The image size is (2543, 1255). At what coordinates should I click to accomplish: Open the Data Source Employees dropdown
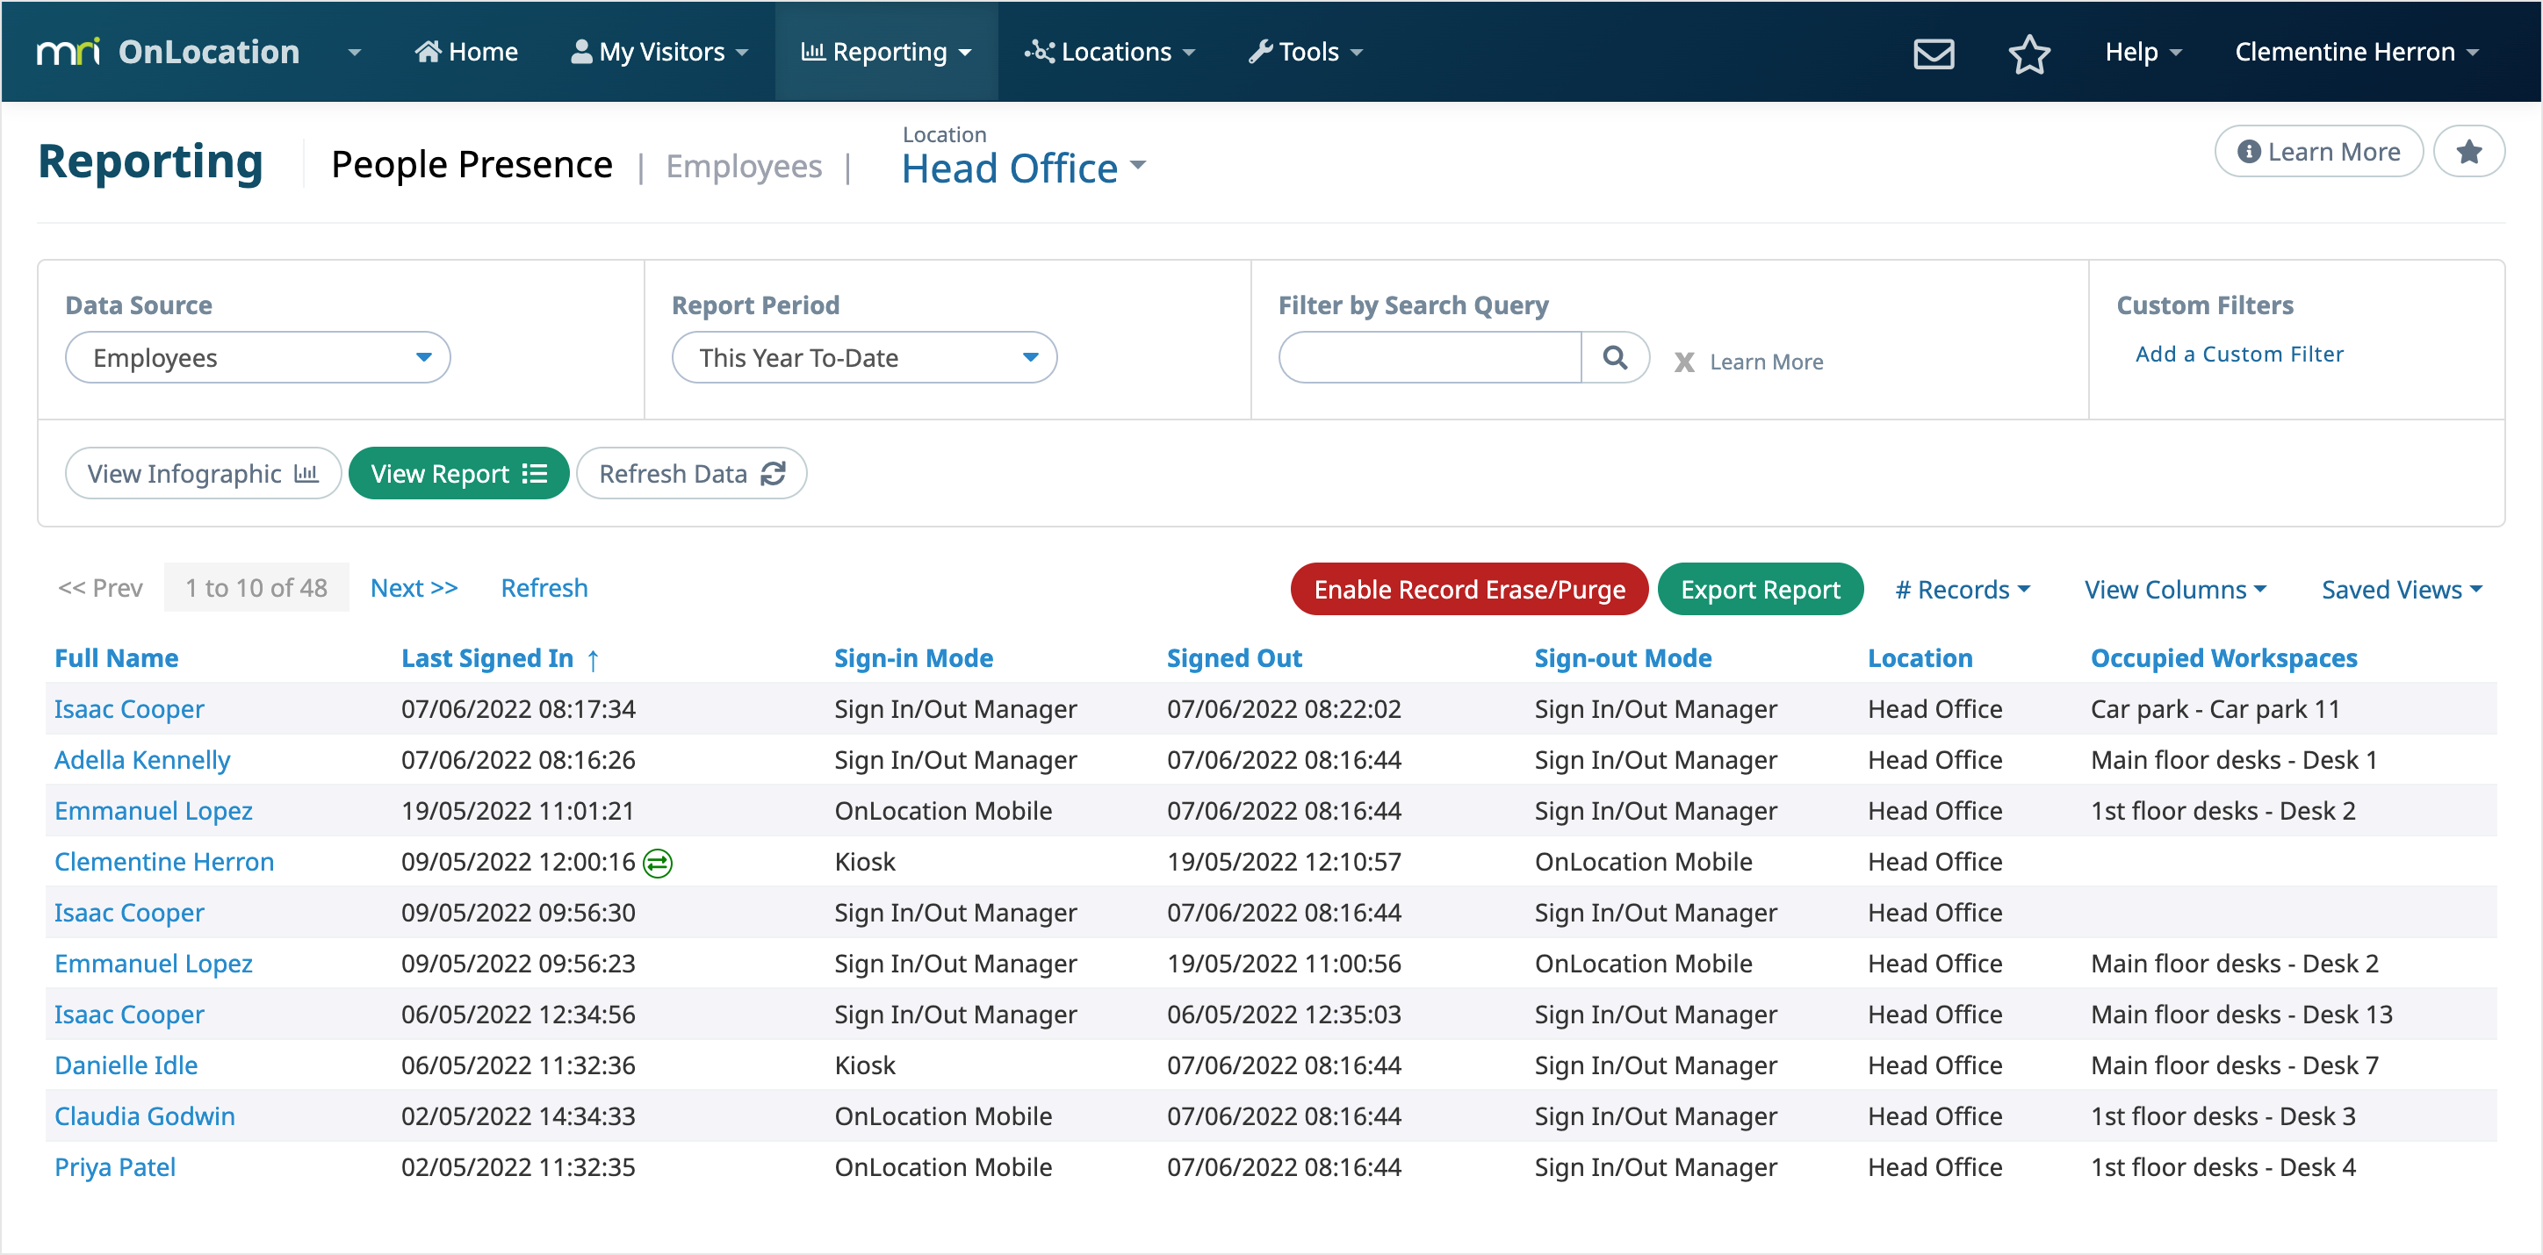pos(257,357)
